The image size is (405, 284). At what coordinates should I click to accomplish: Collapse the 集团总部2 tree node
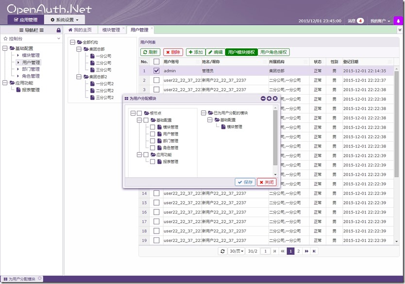pos(79,77)
